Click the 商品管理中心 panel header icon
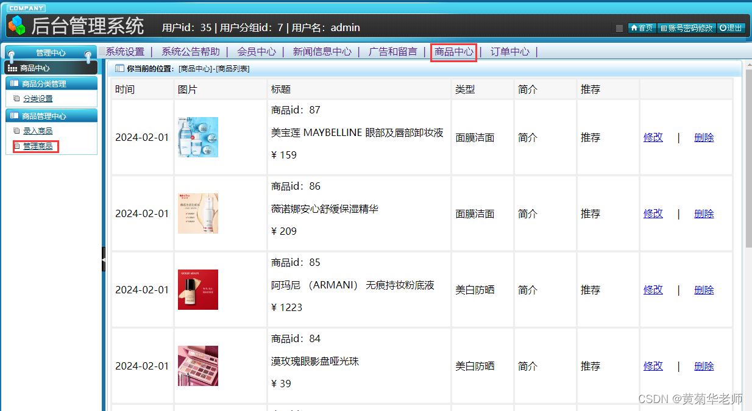The height and width of the screenshot is (411, 752). pos(14,116)
